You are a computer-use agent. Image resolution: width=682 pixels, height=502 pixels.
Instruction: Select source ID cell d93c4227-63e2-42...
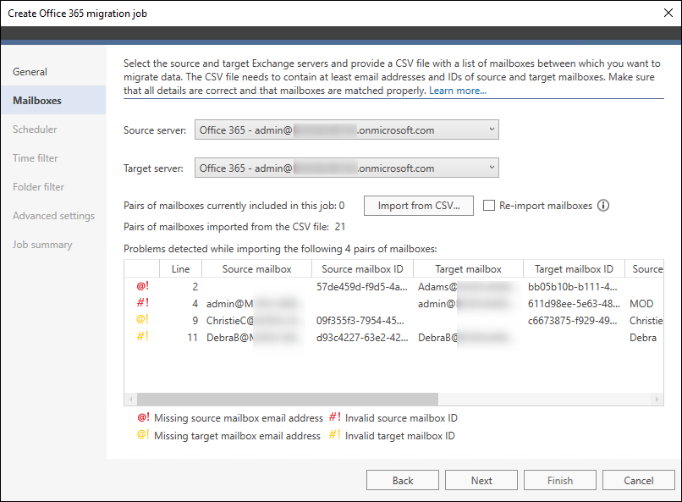point(362,338)
